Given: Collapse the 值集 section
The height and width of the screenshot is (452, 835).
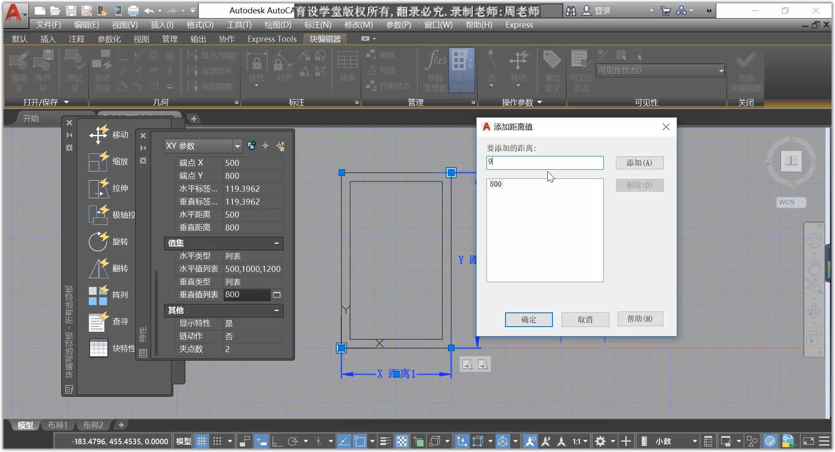Looking at the screenshot, I should 276,243.
